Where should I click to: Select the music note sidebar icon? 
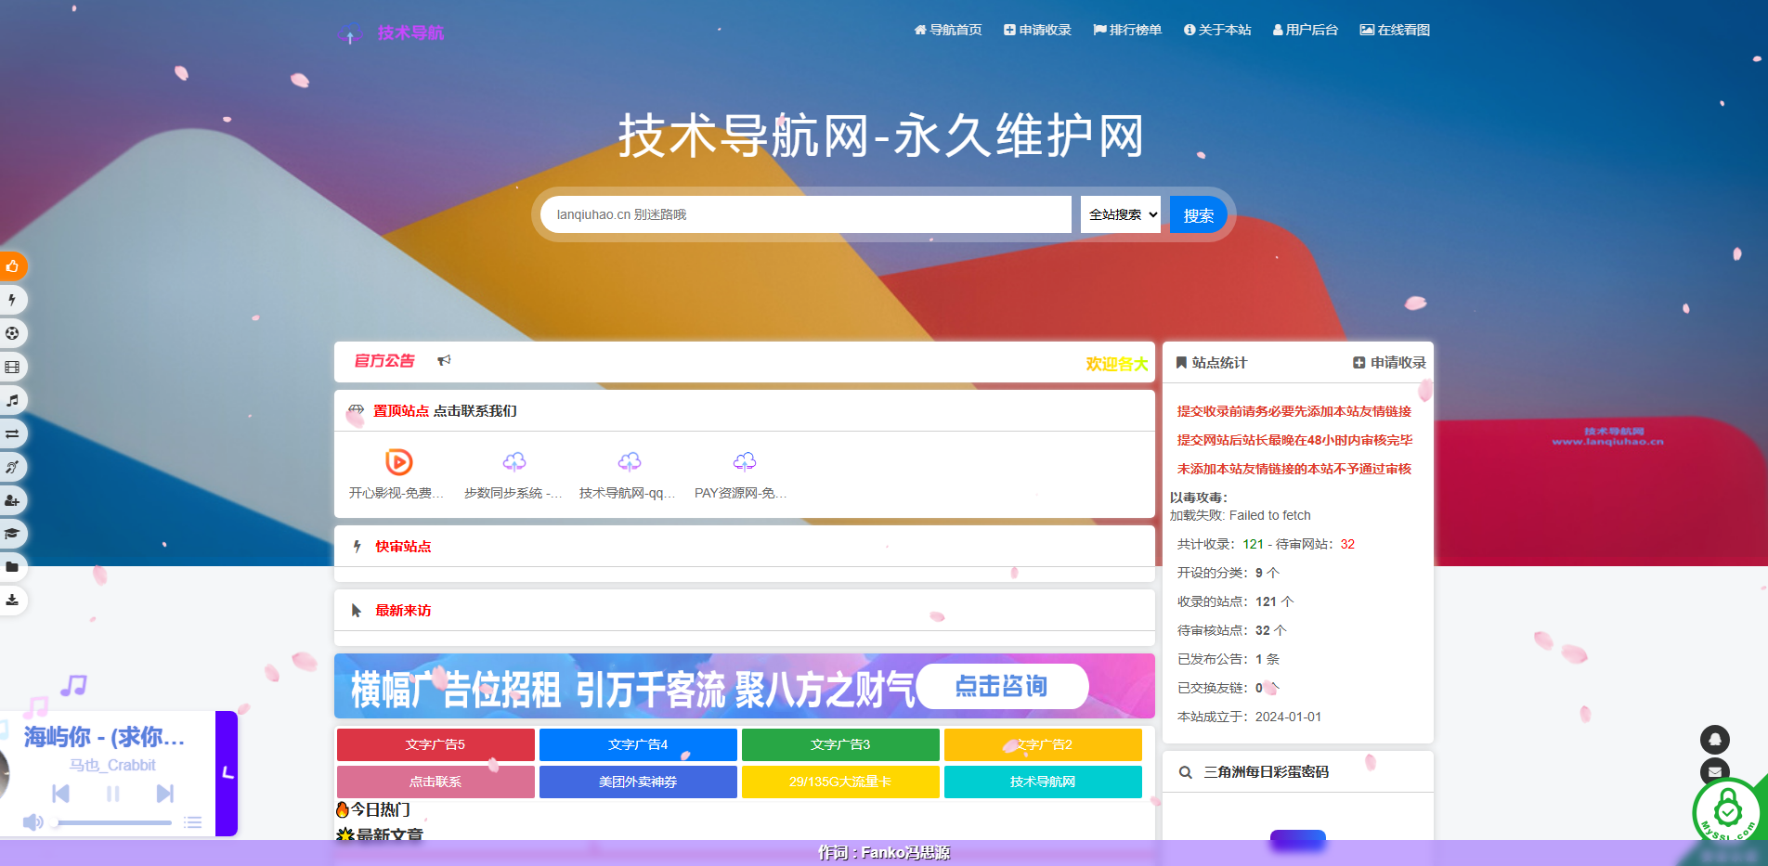click(13, 400)
